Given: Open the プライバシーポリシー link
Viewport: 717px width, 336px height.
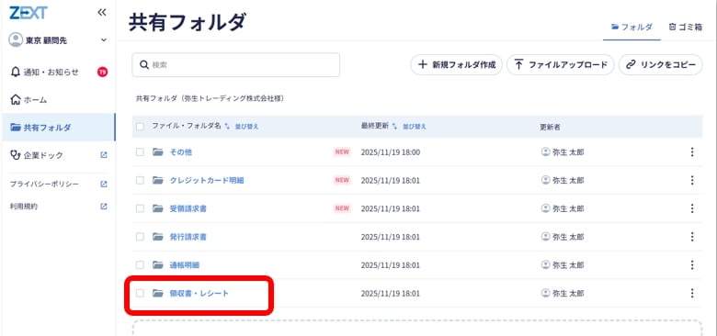Looking at the screenshot, I should (44, 184).
